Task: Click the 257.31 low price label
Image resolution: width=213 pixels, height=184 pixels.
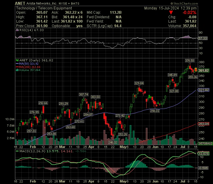Action: (32, 131)
